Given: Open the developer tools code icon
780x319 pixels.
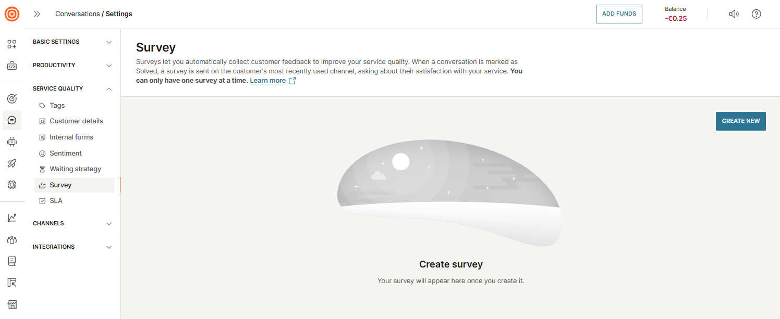Looking at the screenshot, I should coord(12,66).
